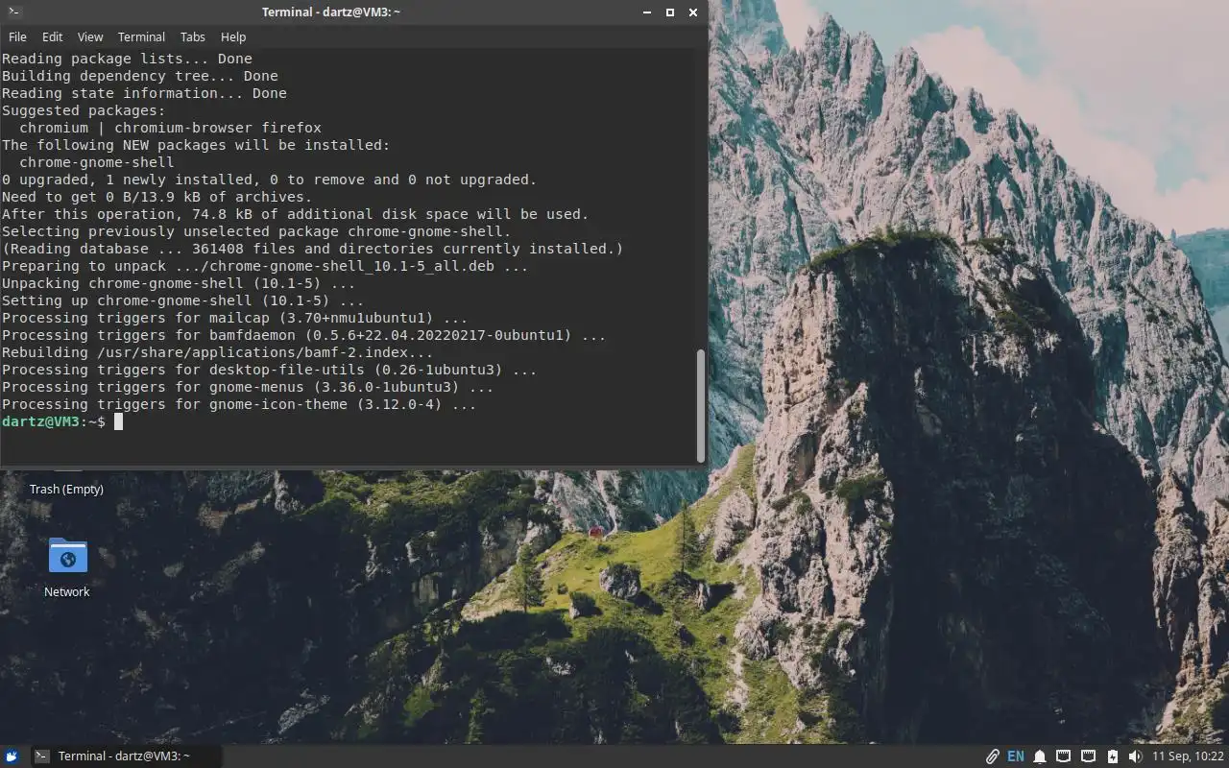Maximize the Terminal window
Screen dimensions: 1229x768
[670, 12]
